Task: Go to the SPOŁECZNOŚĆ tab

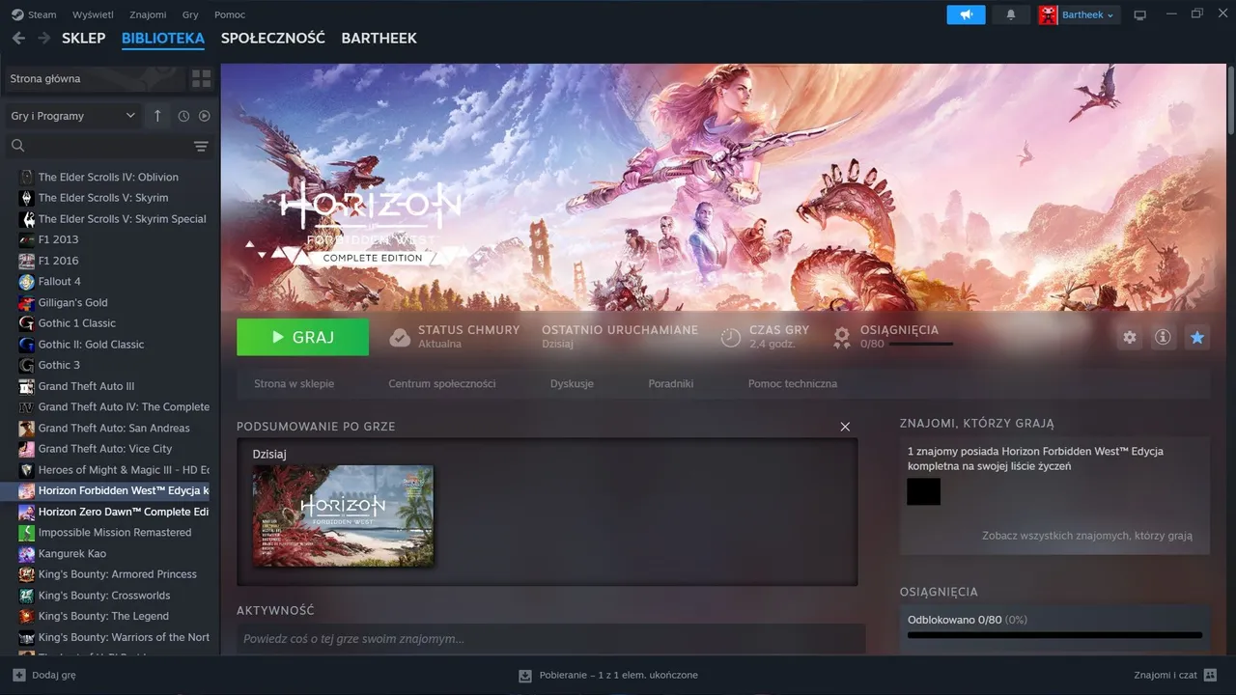Action: point(272,38)
